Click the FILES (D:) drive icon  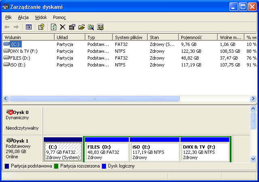[6, 58]
